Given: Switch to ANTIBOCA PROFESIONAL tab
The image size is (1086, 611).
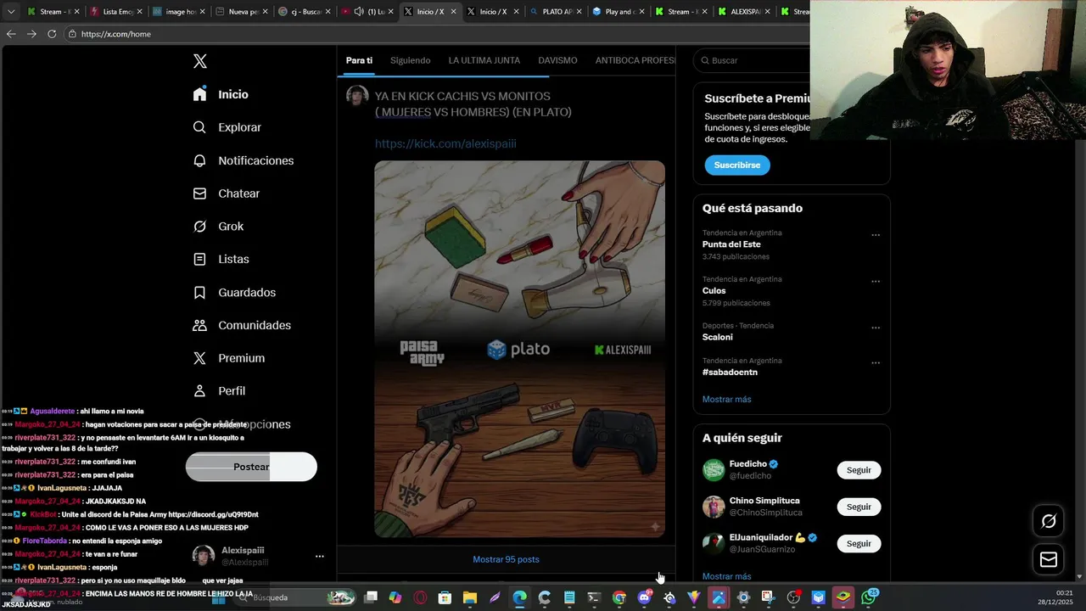Looking at the screenshot, I should [635, 60].
